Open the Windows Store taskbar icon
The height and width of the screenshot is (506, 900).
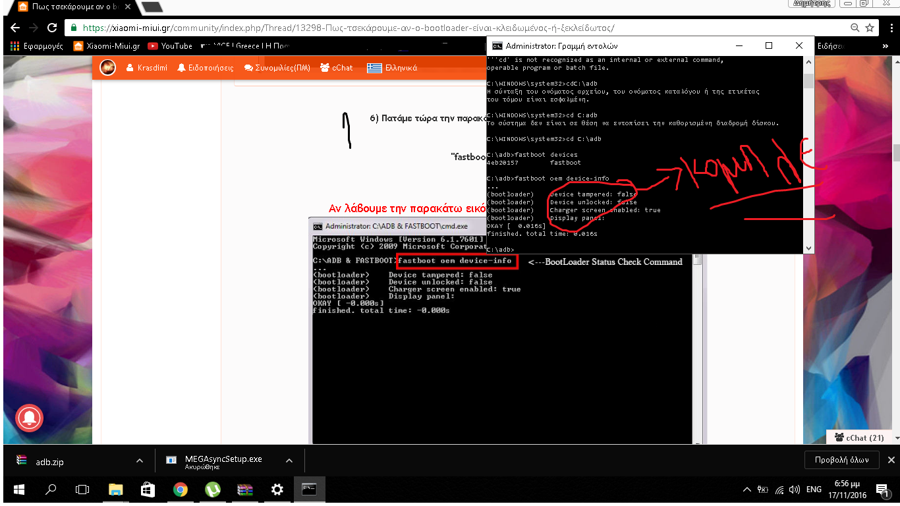tap(148, 490)
